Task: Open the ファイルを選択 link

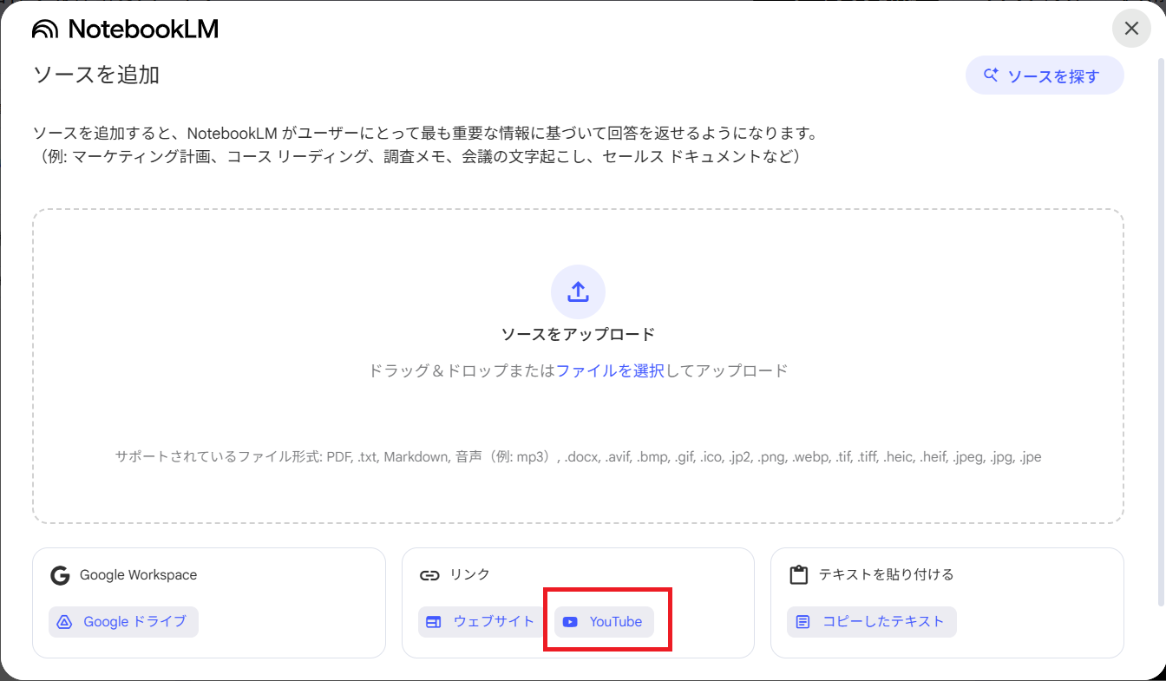Action: (x=610, y=370)
